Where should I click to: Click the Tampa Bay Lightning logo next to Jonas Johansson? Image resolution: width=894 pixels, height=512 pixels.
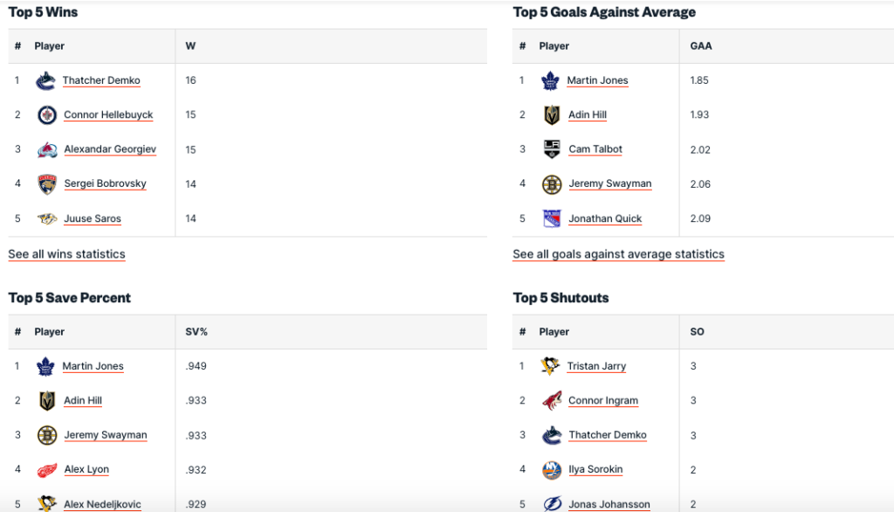point(552,503)
